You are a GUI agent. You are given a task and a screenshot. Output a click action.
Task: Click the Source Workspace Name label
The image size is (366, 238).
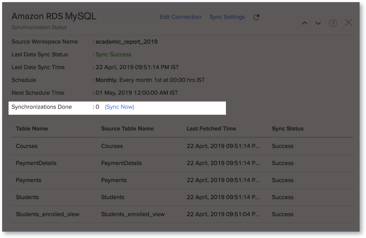coord(45,42)
